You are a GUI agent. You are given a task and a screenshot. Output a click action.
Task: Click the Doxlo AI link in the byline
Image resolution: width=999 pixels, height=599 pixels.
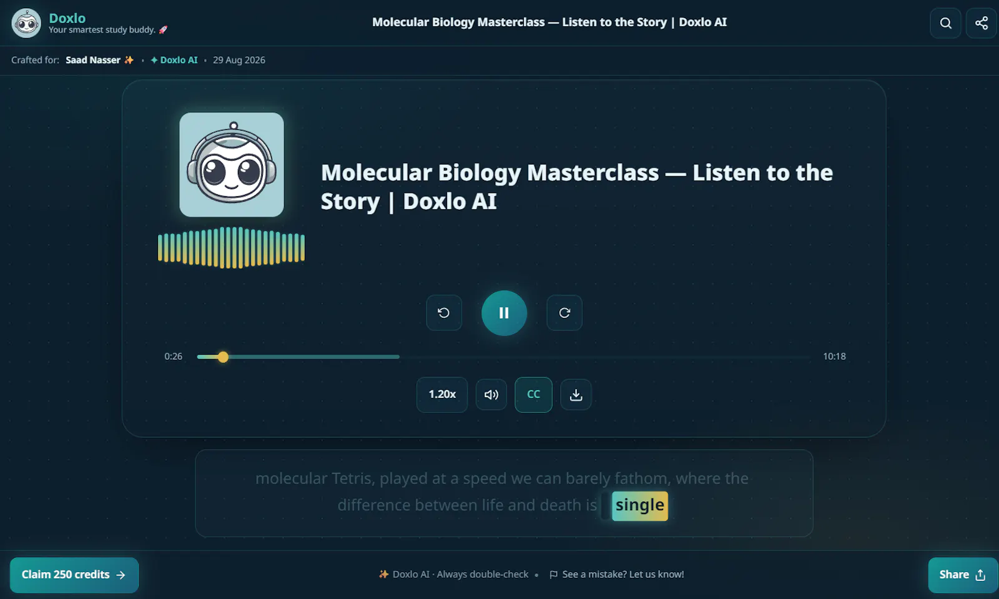point(174,60)
